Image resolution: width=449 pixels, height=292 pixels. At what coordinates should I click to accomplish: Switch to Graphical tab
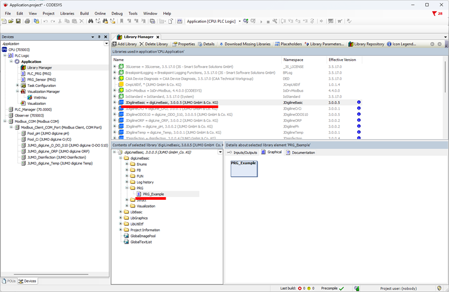(272, 152)
